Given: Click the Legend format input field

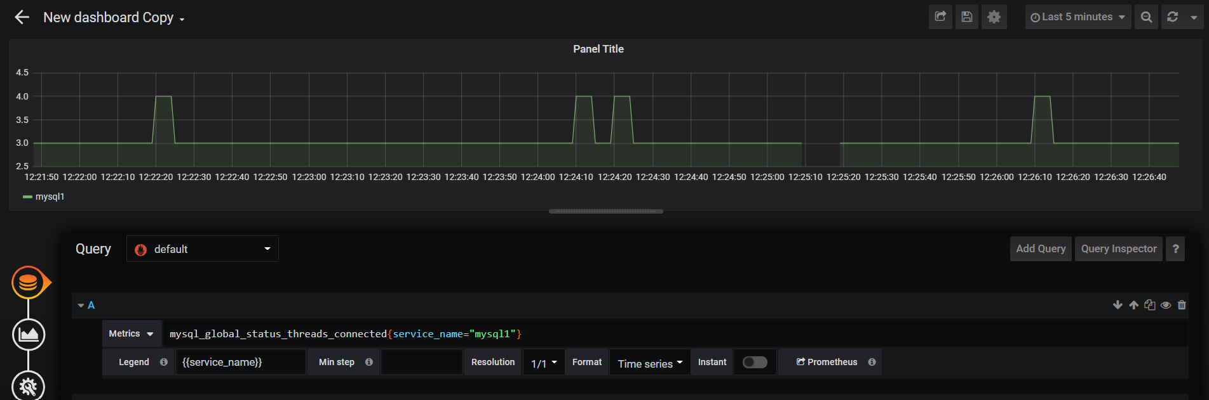Looking at the screenshot, I should click(240, 362).
